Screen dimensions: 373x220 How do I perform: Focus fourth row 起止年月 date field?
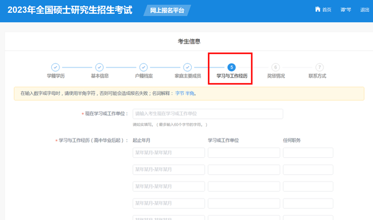click(x=168, y=203)
